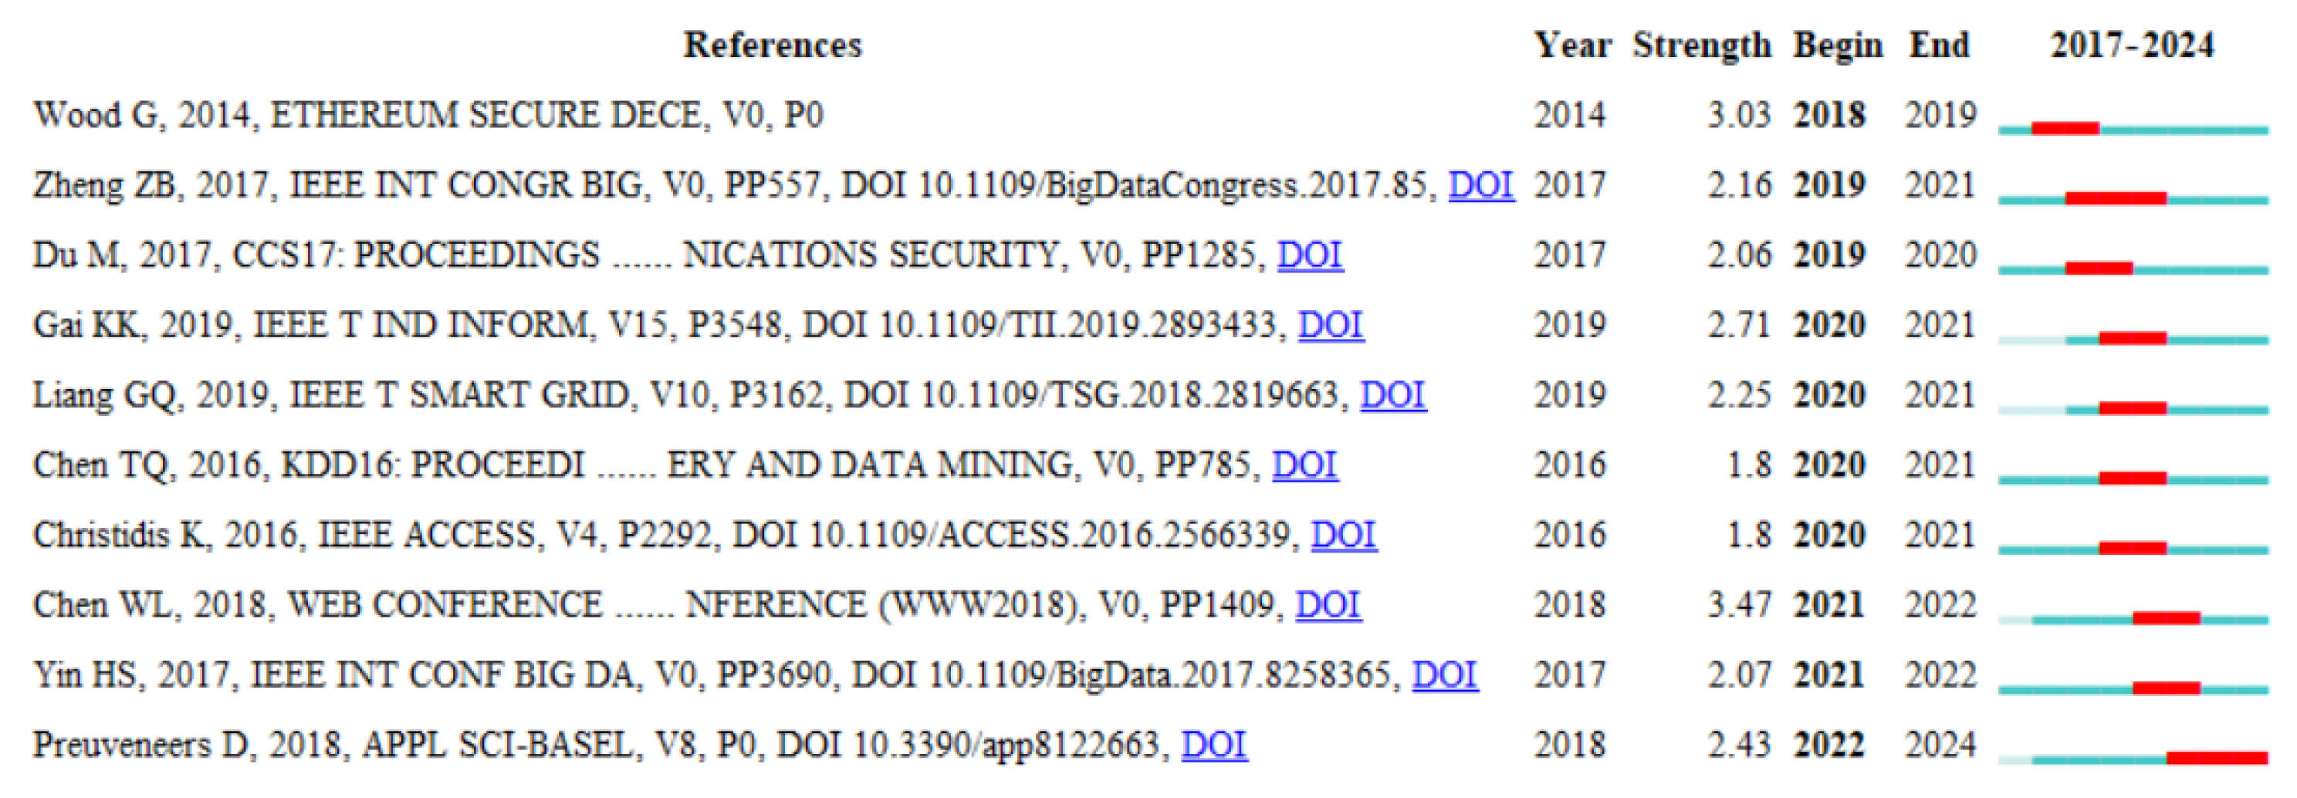The height and width of the screenshot is (798, 2297).
Task: Click the red burst bar for Preuveneers D
Action: (2217, 758)
